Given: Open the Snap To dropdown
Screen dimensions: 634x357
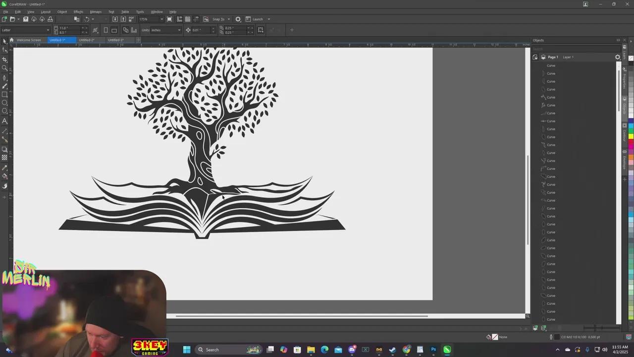Looking at the screenshot, I should [x=228, y=19].
